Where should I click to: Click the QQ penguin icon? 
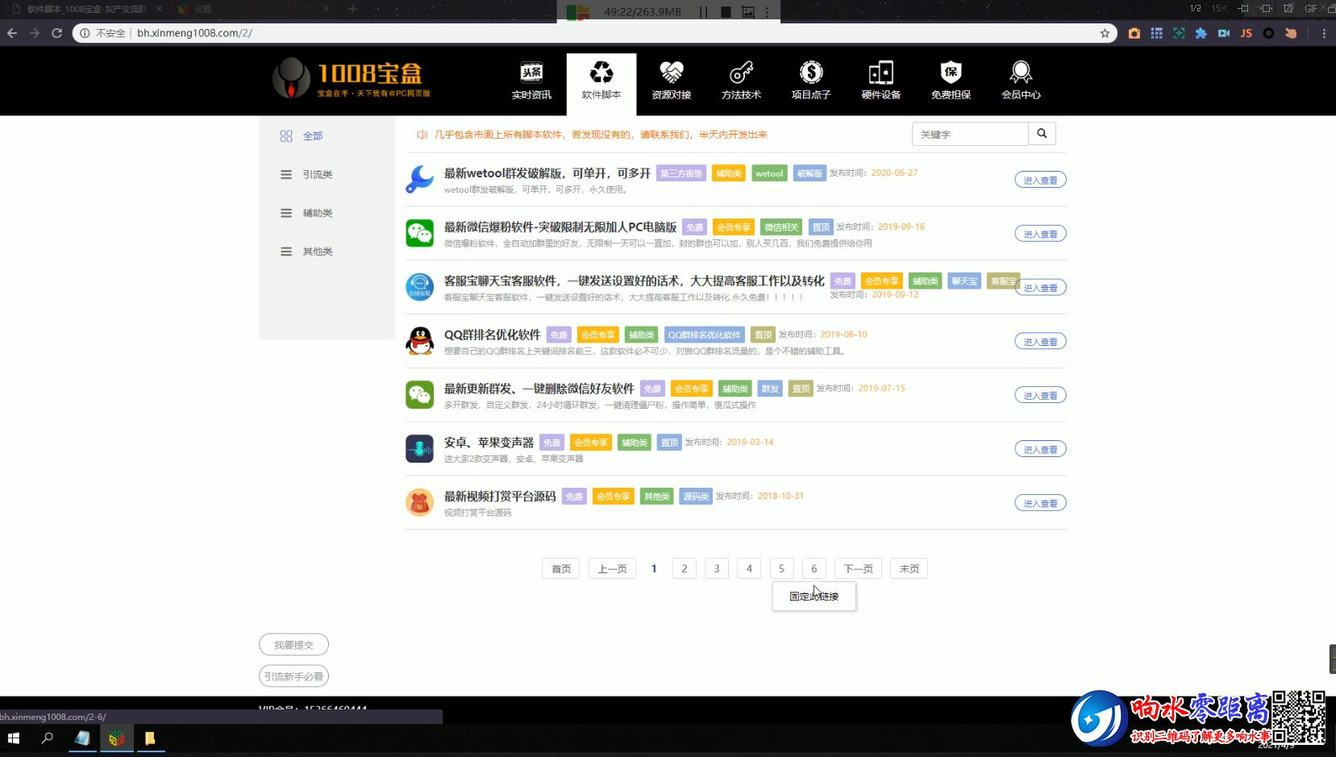coord(419,340)
